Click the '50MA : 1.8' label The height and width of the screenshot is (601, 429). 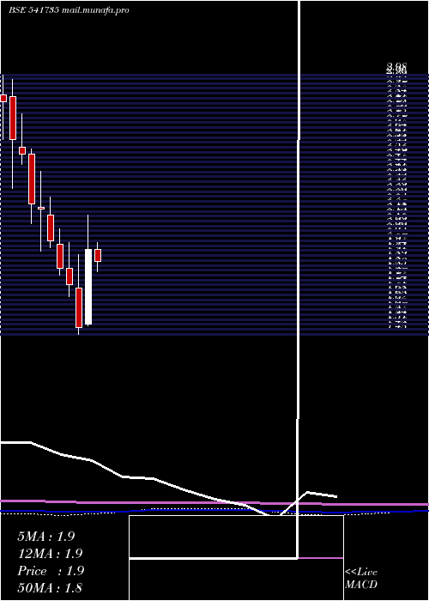coord(50,588)
